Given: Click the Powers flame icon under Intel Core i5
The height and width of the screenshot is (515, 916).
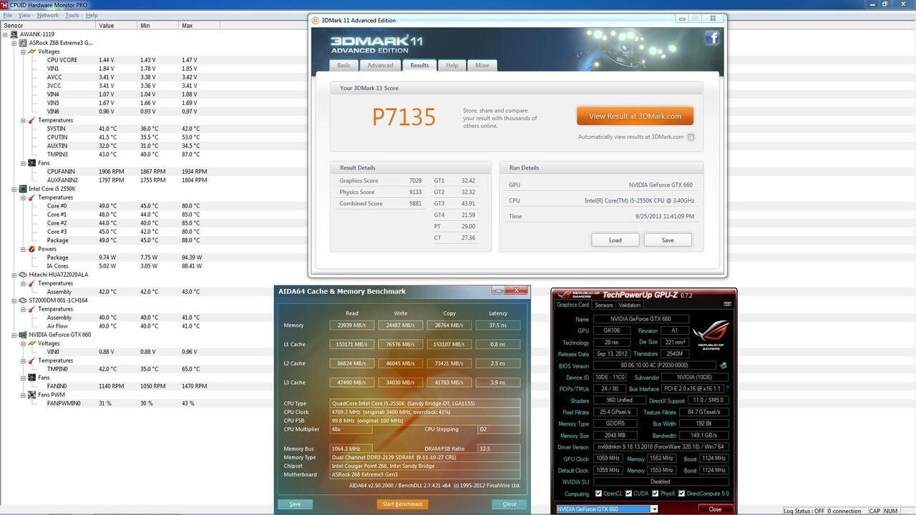Looking at the screenshot, I should (31, 249).
